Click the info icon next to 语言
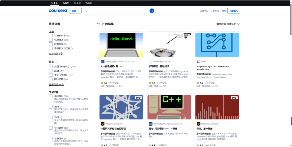The height and width of the screenshot is (147, 292). tap(56, 62)
